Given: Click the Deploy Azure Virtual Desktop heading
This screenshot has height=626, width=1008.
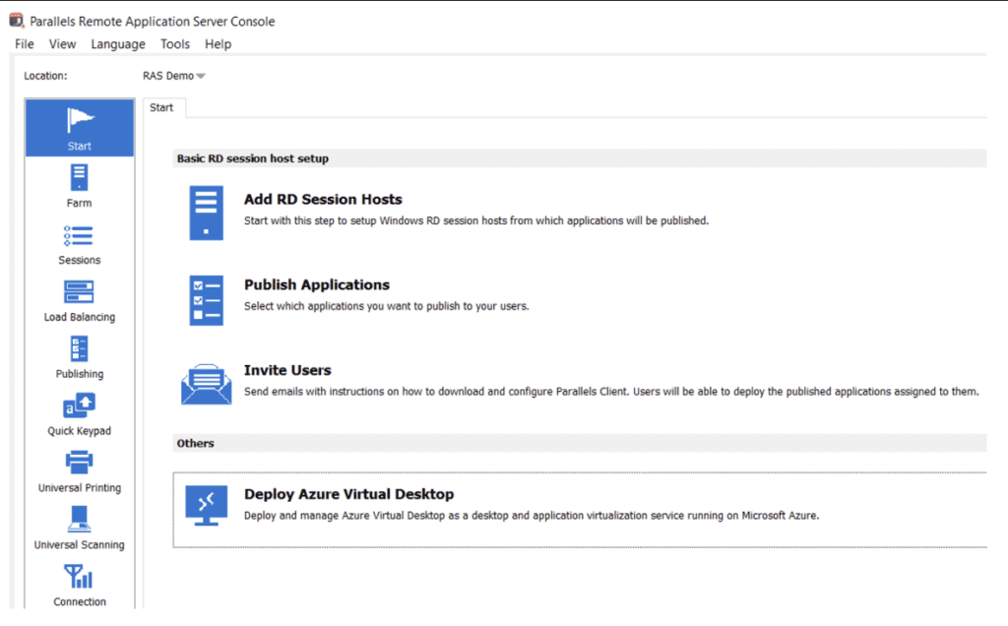Looking at the screenshot, I should coord(348,494).
